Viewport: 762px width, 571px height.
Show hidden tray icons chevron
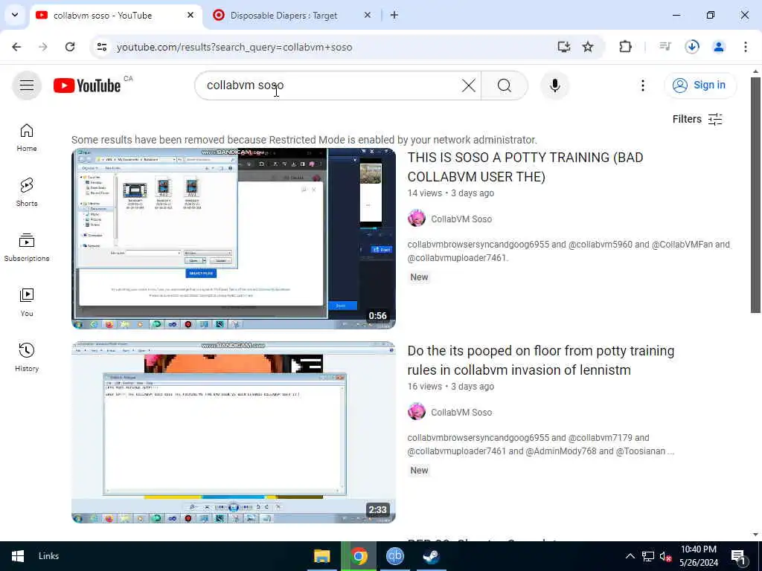click(630, 556)
